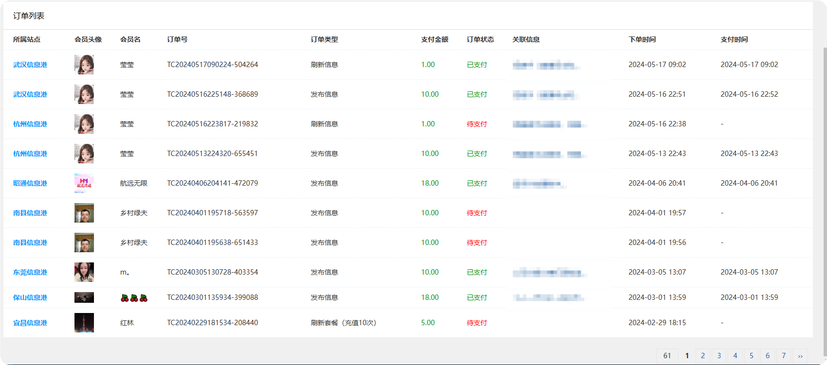The width and height of the screenshot is (827, 365).
Task: Click current page 1 in pagination
Action: tap(687, 356)
